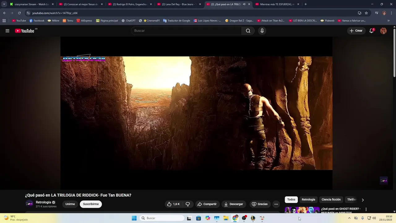396x223 pixels.
Task: Open the AliExpress bookmark
Action: click(x=84, y=21)
